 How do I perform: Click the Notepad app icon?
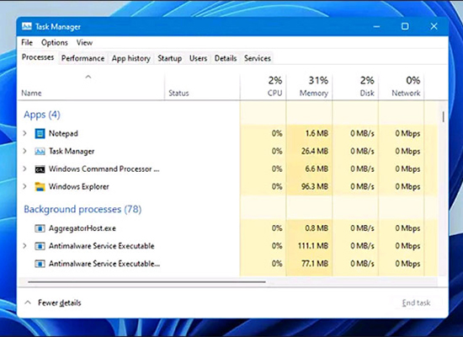coord(40,134)
